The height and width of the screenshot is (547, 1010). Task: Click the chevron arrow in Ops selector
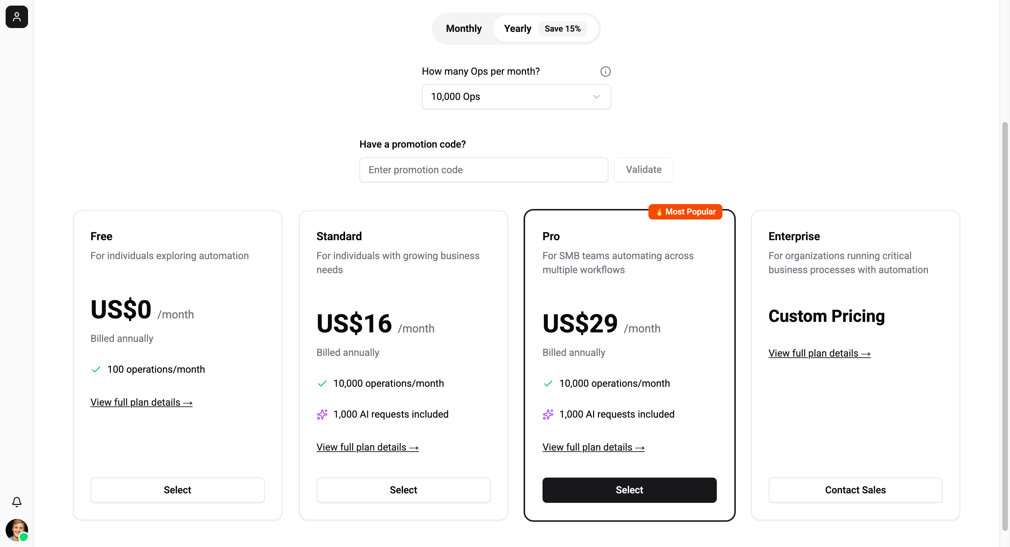click(596, 97)
